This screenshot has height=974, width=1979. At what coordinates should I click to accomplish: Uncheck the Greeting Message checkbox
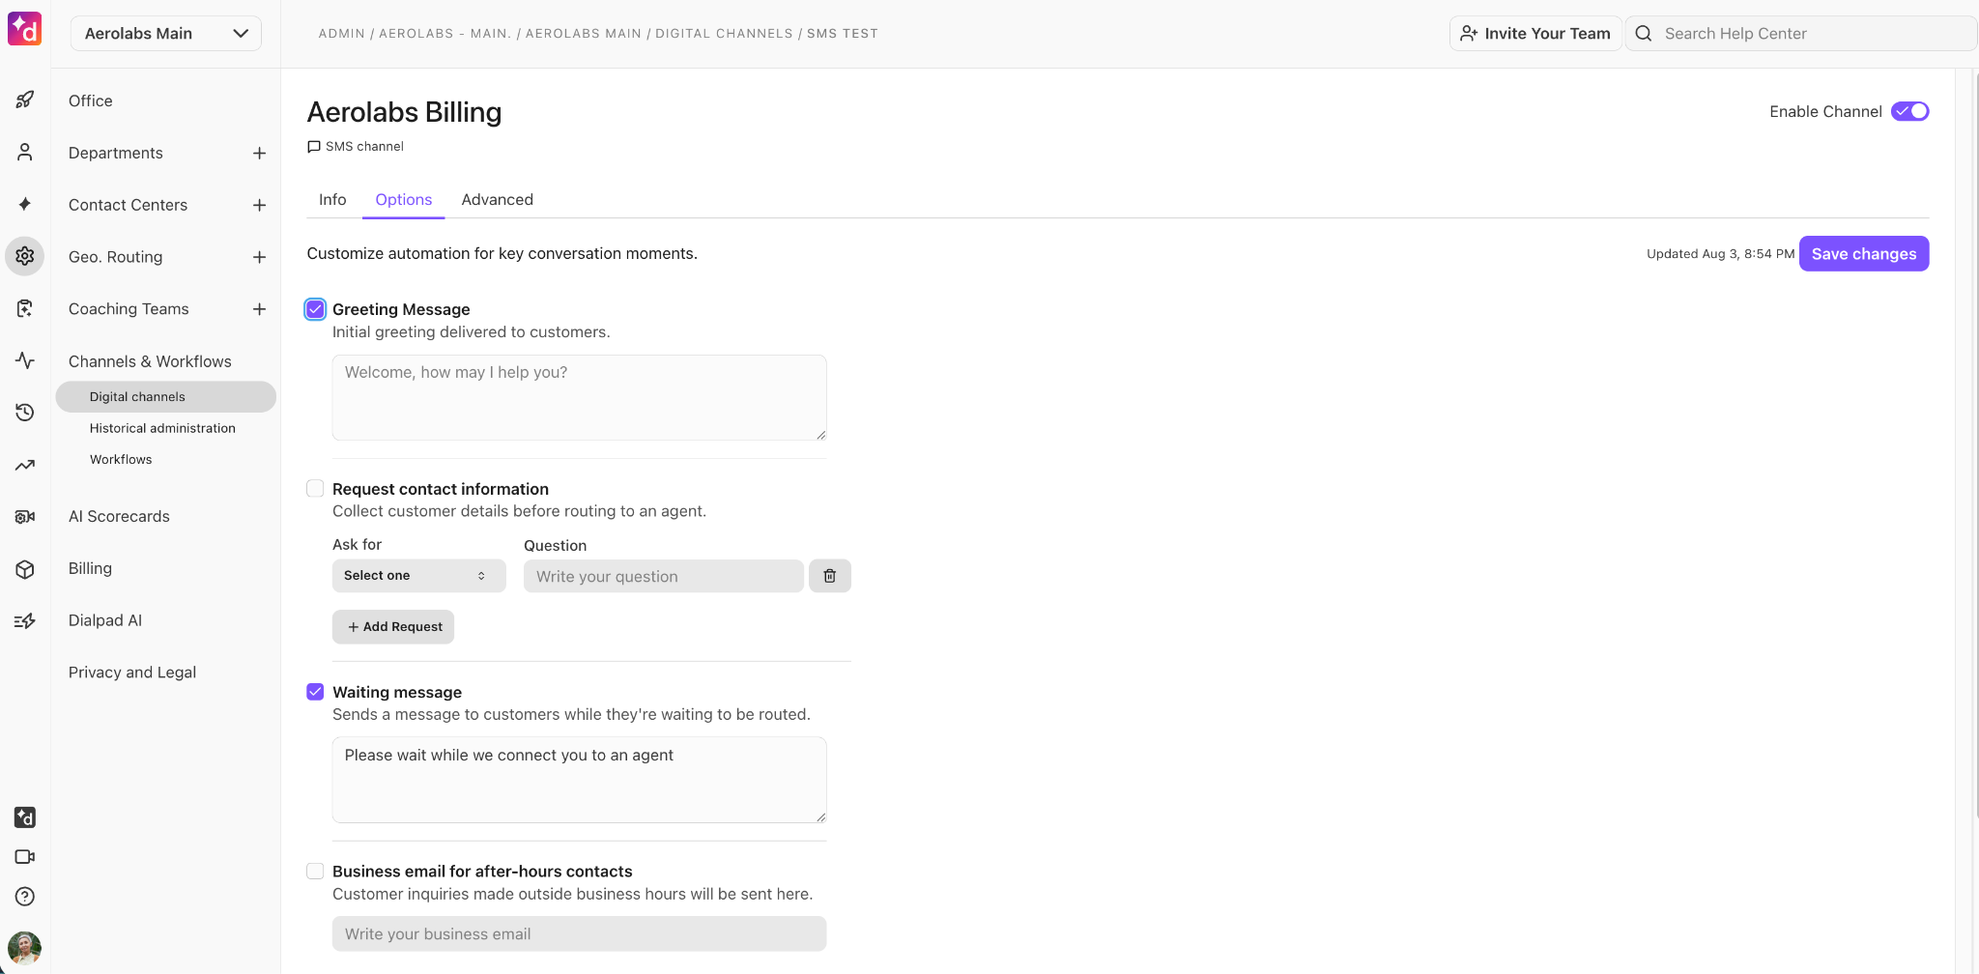pyautogui.click(x=315, y=309)
